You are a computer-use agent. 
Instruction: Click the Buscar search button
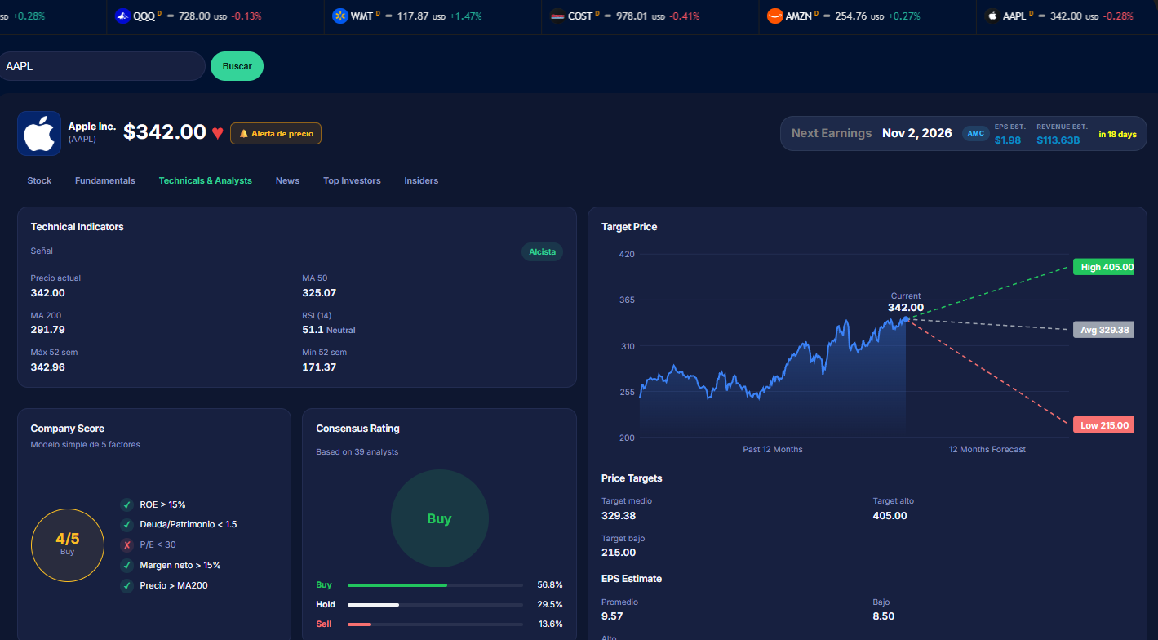point(237,66)
